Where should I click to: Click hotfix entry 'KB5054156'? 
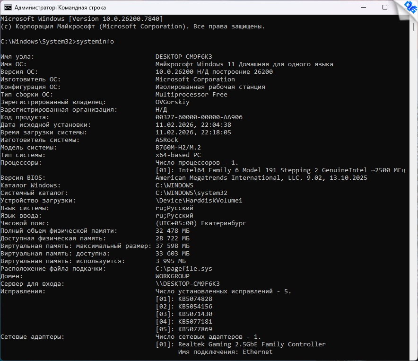[x=195, y=306]
